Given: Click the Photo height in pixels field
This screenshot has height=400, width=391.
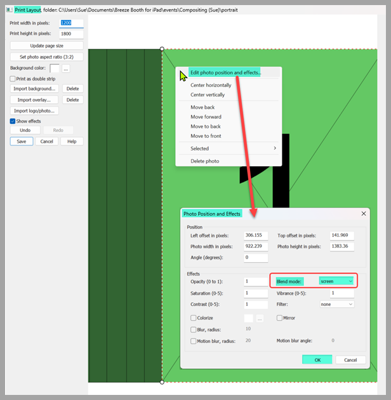Looking at the screenshot, I should (x=341, y=246).
